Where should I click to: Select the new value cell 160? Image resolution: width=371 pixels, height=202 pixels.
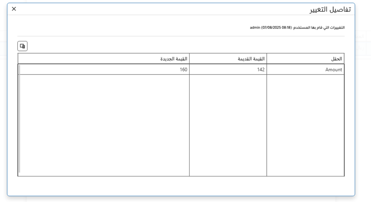(183, 70)
